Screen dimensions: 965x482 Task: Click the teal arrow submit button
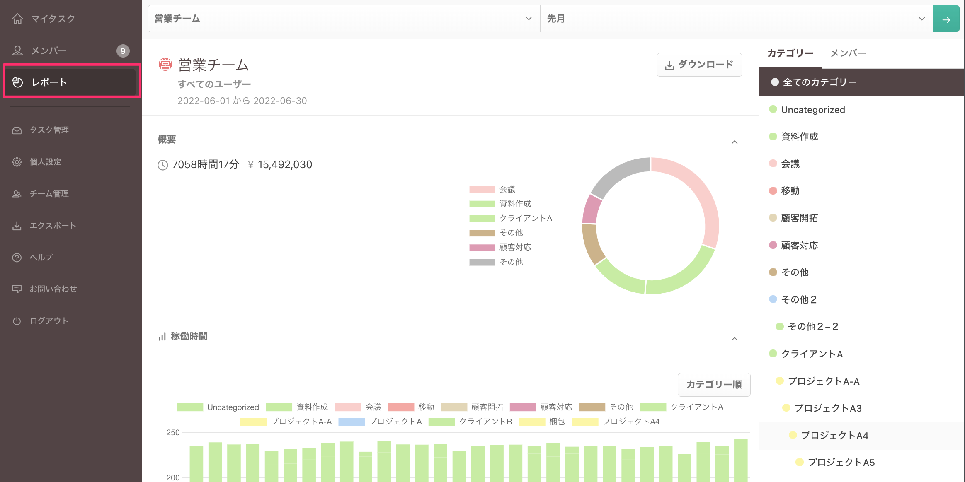tap(946, 18)
